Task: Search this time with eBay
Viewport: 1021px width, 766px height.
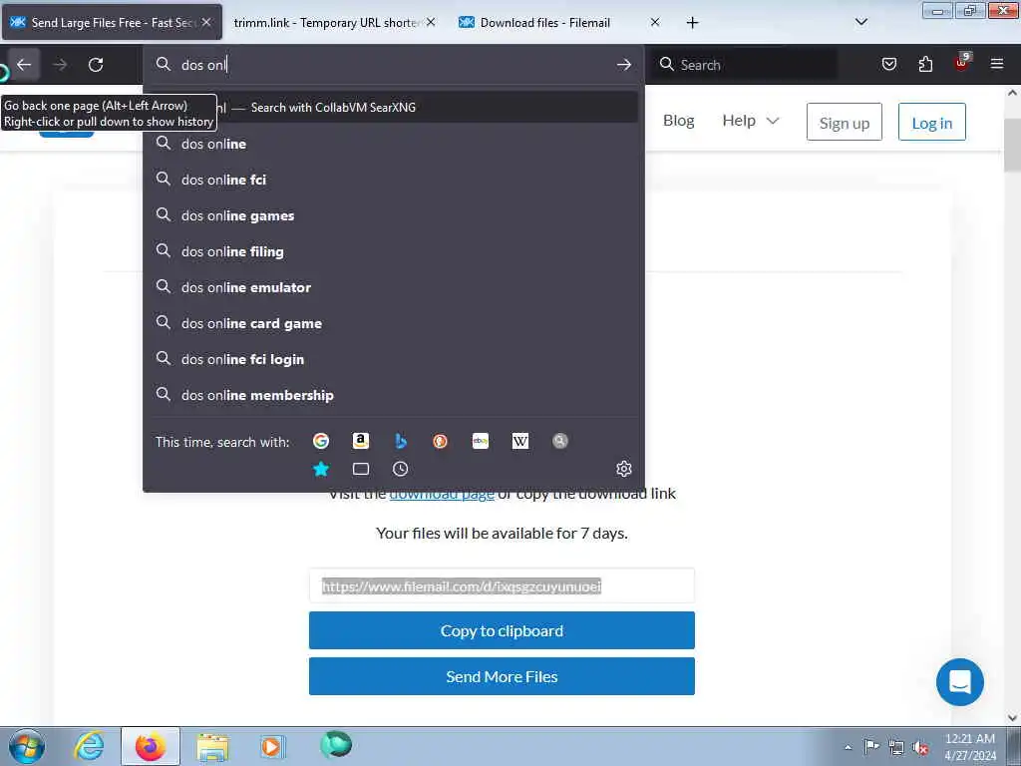Action: pyautogui.click(x=481, y=441)
